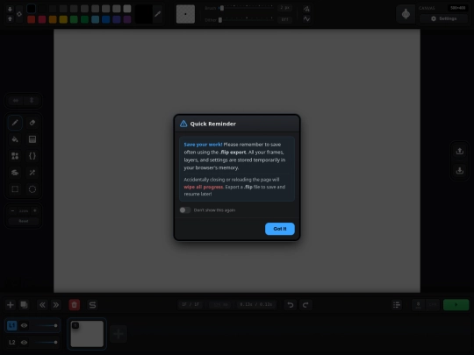Adjust the Dither slider

246,20
